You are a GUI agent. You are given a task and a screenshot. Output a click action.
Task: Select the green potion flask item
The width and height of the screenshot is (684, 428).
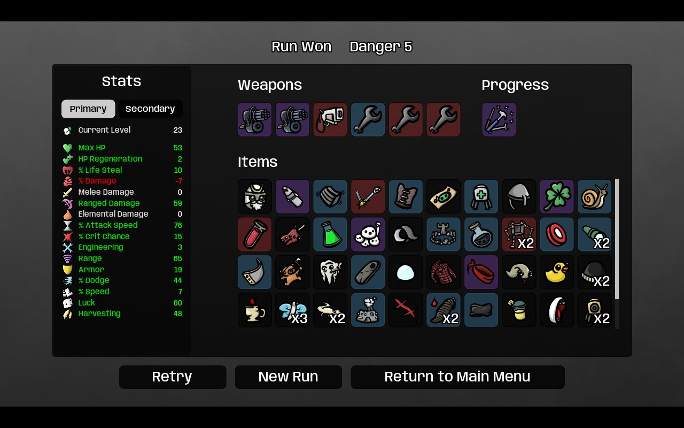(330, 234)
